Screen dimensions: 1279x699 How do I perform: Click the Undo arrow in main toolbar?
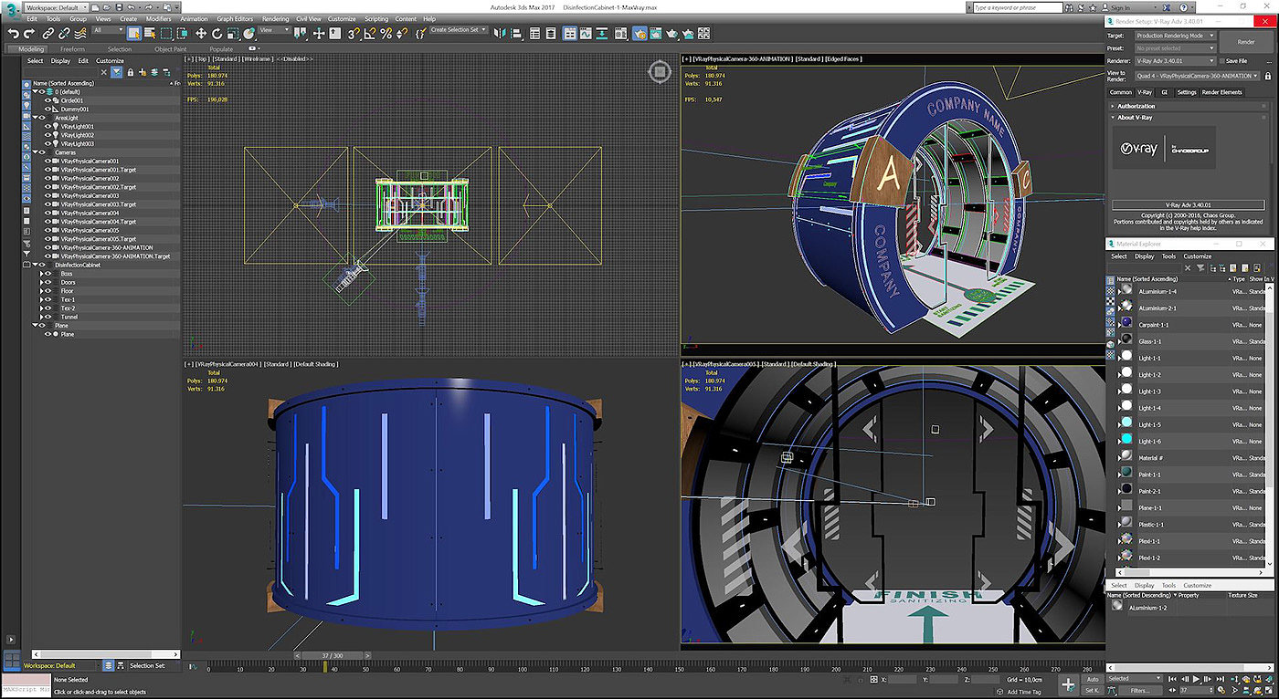tap(14, 34)
